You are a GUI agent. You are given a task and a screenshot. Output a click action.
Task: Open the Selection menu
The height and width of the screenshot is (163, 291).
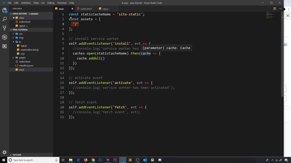tap(26, 3)
